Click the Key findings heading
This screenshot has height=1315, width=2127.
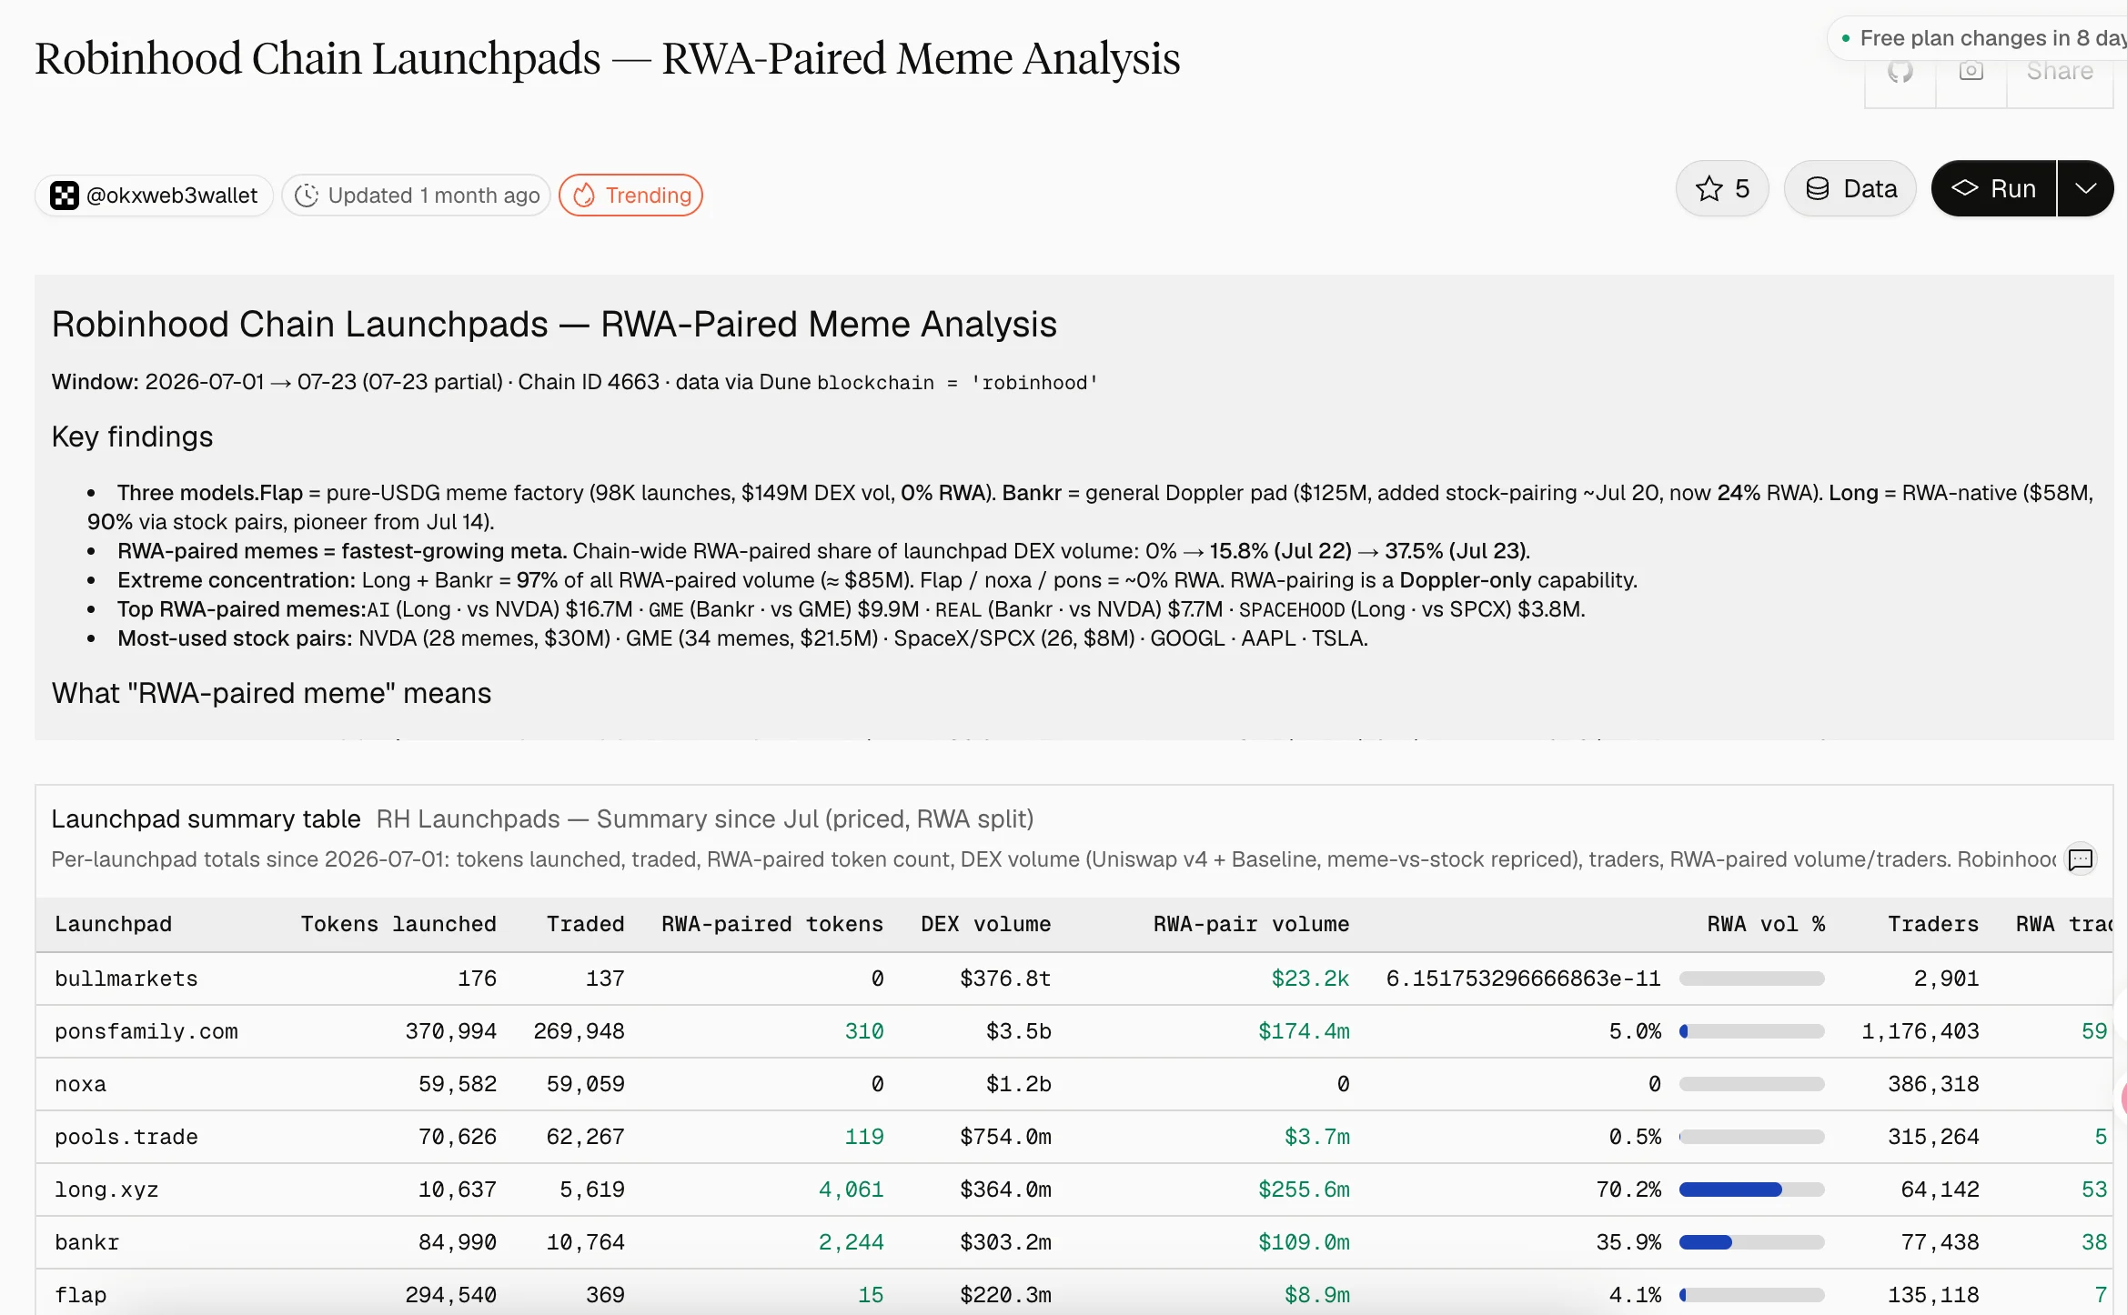(x=132, y=437)
